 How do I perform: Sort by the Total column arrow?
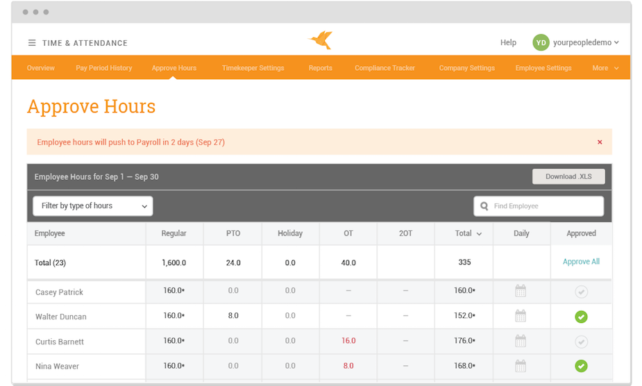[479, 234]
